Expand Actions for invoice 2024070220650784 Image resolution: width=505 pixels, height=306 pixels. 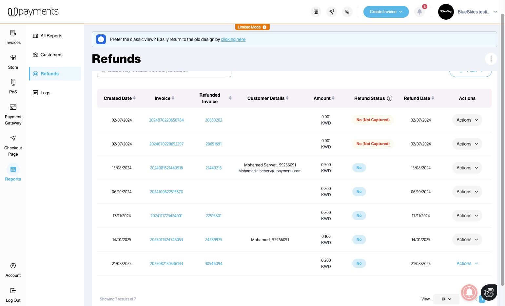pyautogui.click(x=467, y=120)
